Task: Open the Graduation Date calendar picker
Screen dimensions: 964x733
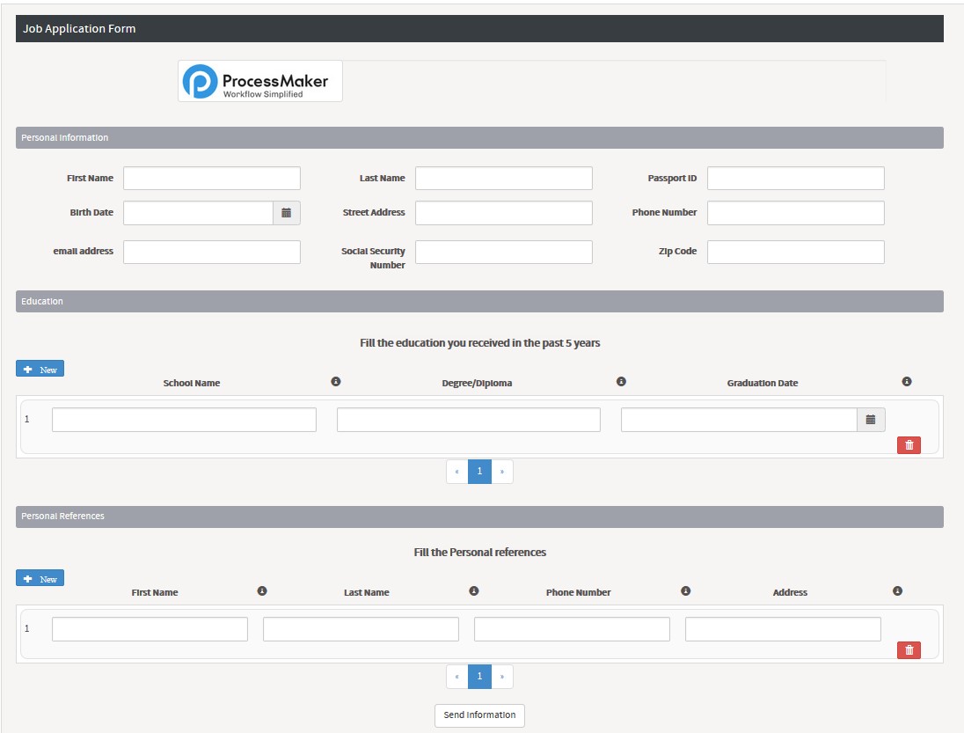Action: [870, 420]
